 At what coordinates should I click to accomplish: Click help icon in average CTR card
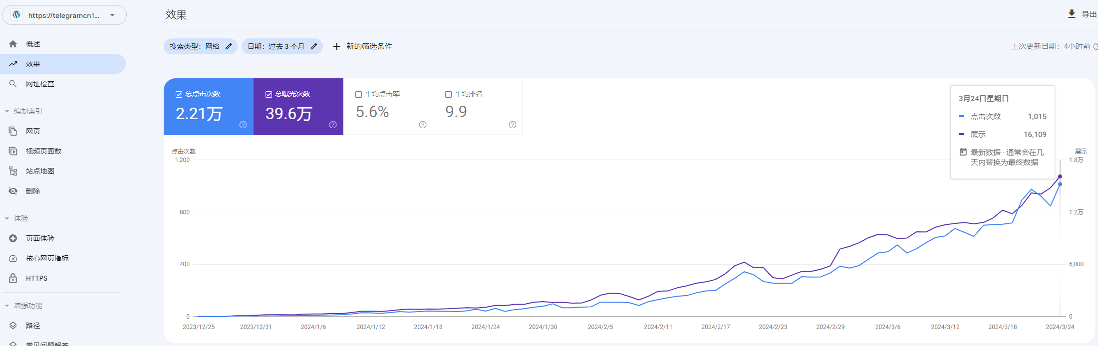pos(423,125)
